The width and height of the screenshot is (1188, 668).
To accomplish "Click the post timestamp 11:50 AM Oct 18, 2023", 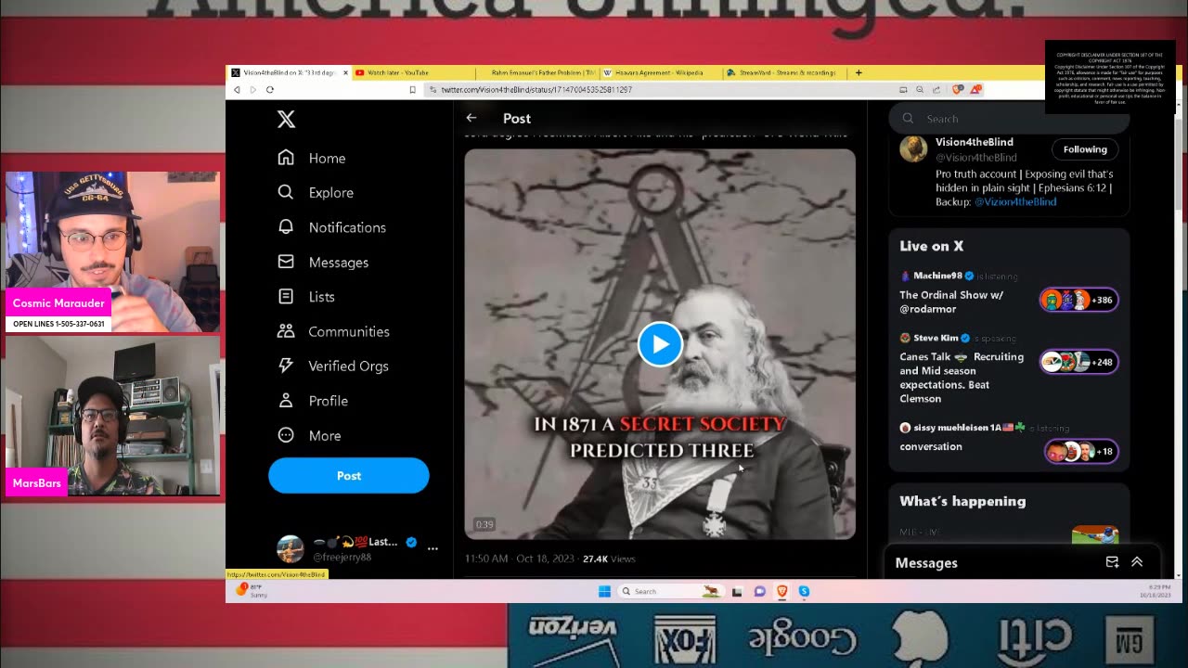I will (x=518, y=559).
